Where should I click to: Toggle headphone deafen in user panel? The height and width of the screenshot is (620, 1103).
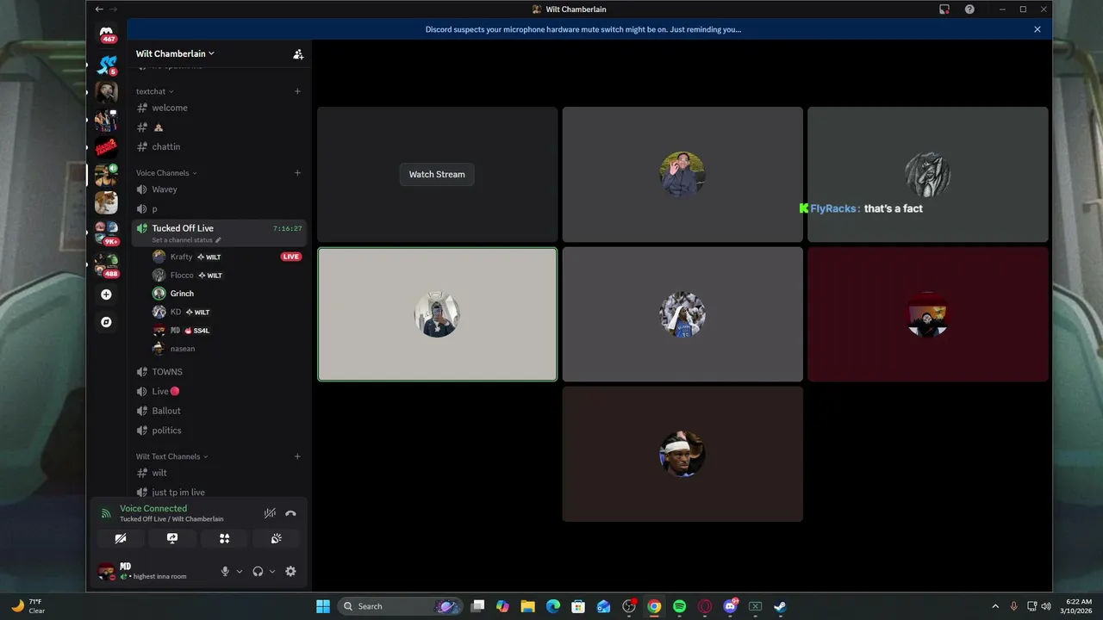(x=258, y=571)
